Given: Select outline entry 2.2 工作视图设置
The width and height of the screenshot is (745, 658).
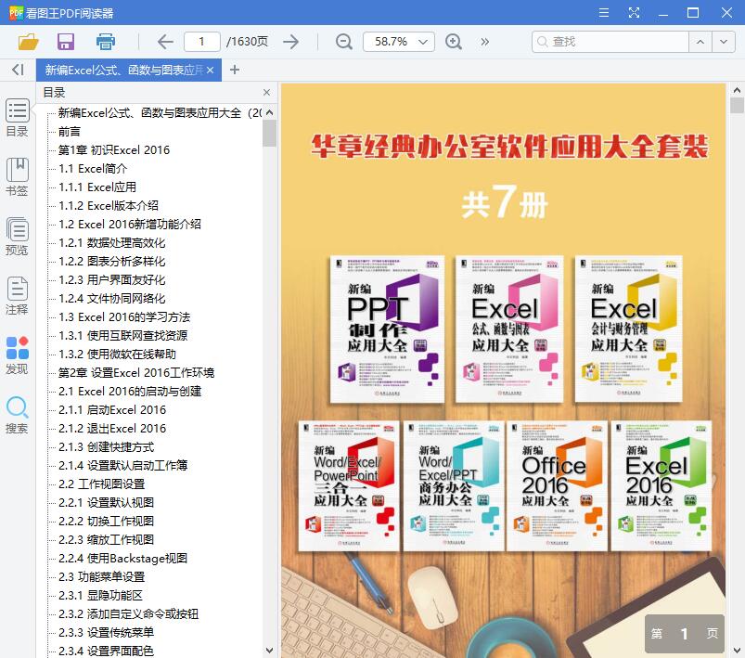Looking at the screenshot, I should [x=102, y=484].
